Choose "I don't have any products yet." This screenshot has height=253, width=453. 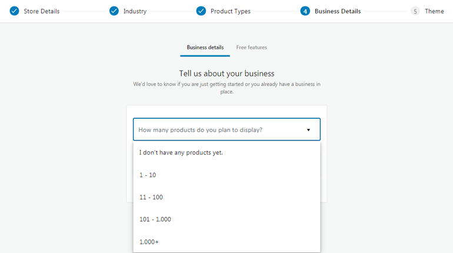coord(181,152)
